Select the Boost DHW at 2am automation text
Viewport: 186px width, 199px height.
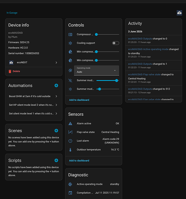pos(29,96)
